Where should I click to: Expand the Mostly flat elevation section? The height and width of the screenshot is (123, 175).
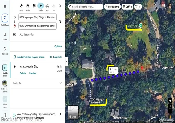[37, 83]
